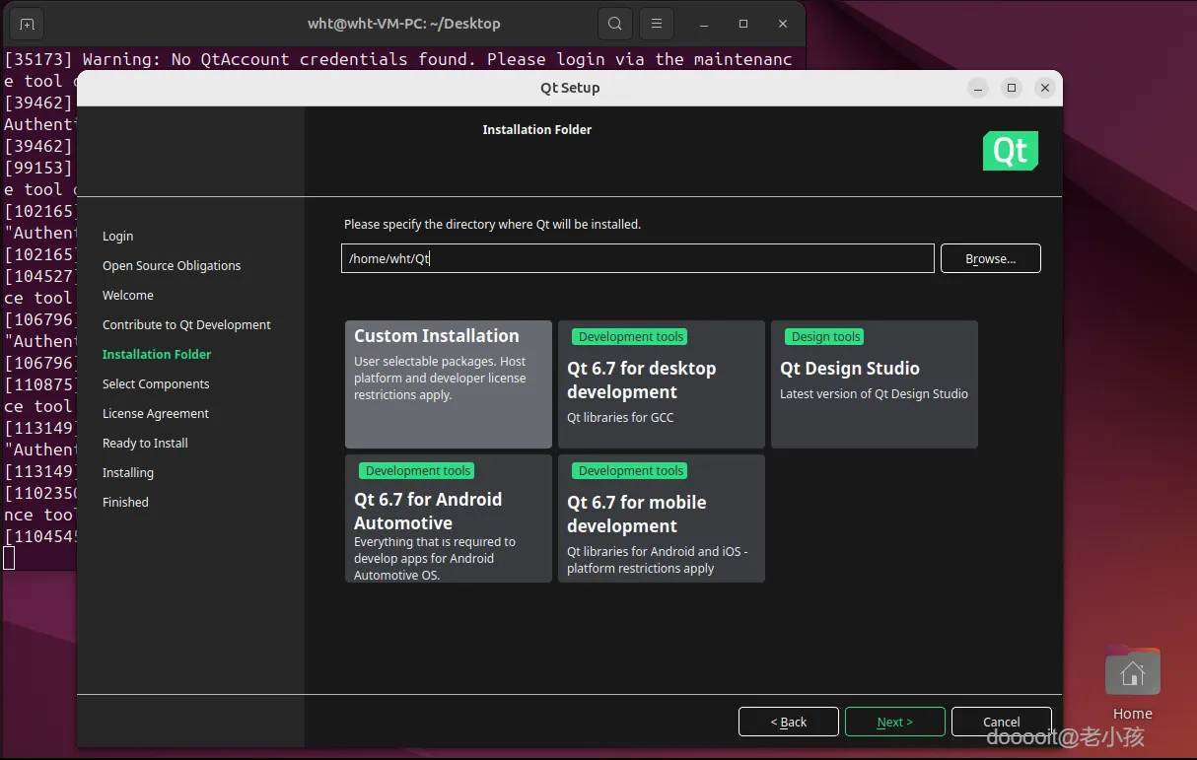The height and width of the screenshot is (760, 1197).
Task: Select the Select Components step in sidebar
Action: 156,383
